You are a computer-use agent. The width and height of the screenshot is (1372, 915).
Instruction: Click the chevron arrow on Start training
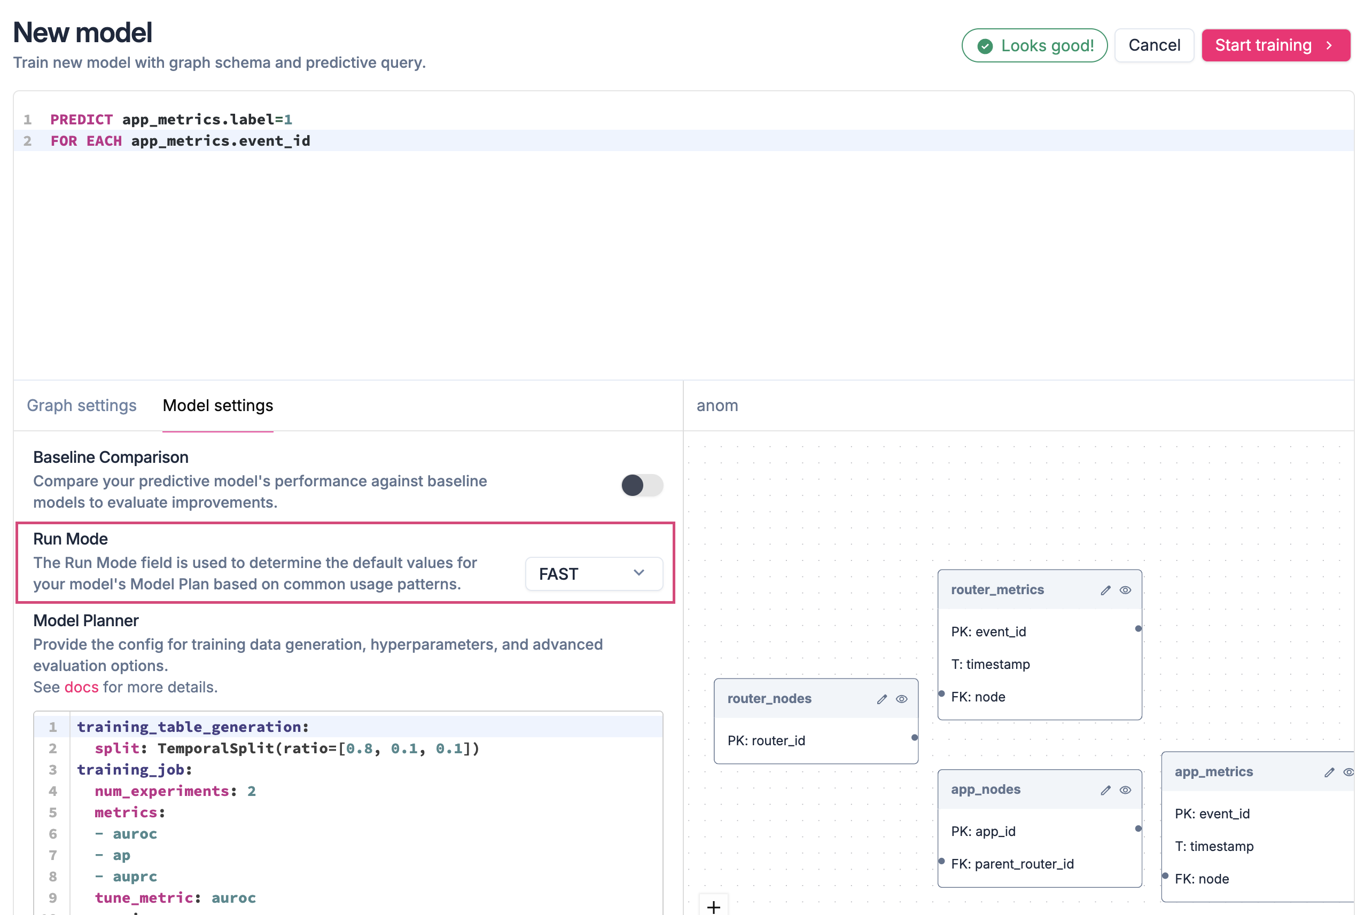(x=1329, y=45)
